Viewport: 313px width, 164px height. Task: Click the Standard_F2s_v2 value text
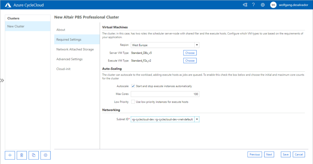point(141,61)
